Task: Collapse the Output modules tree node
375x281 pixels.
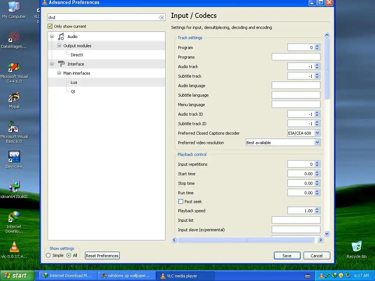Action: pyautogui.click(x=59, y=46)
